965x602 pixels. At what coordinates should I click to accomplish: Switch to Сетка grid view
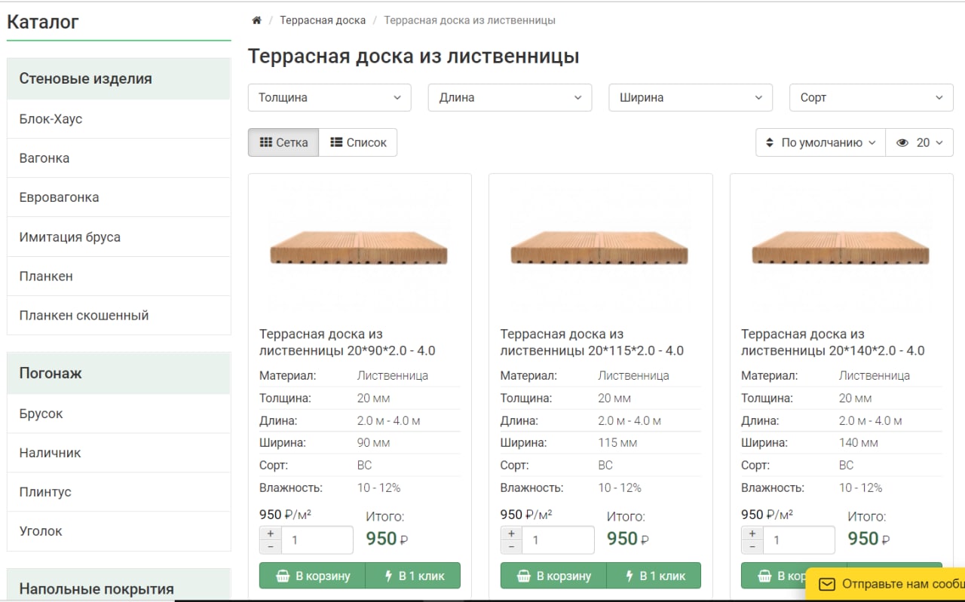tap(283, 142)
